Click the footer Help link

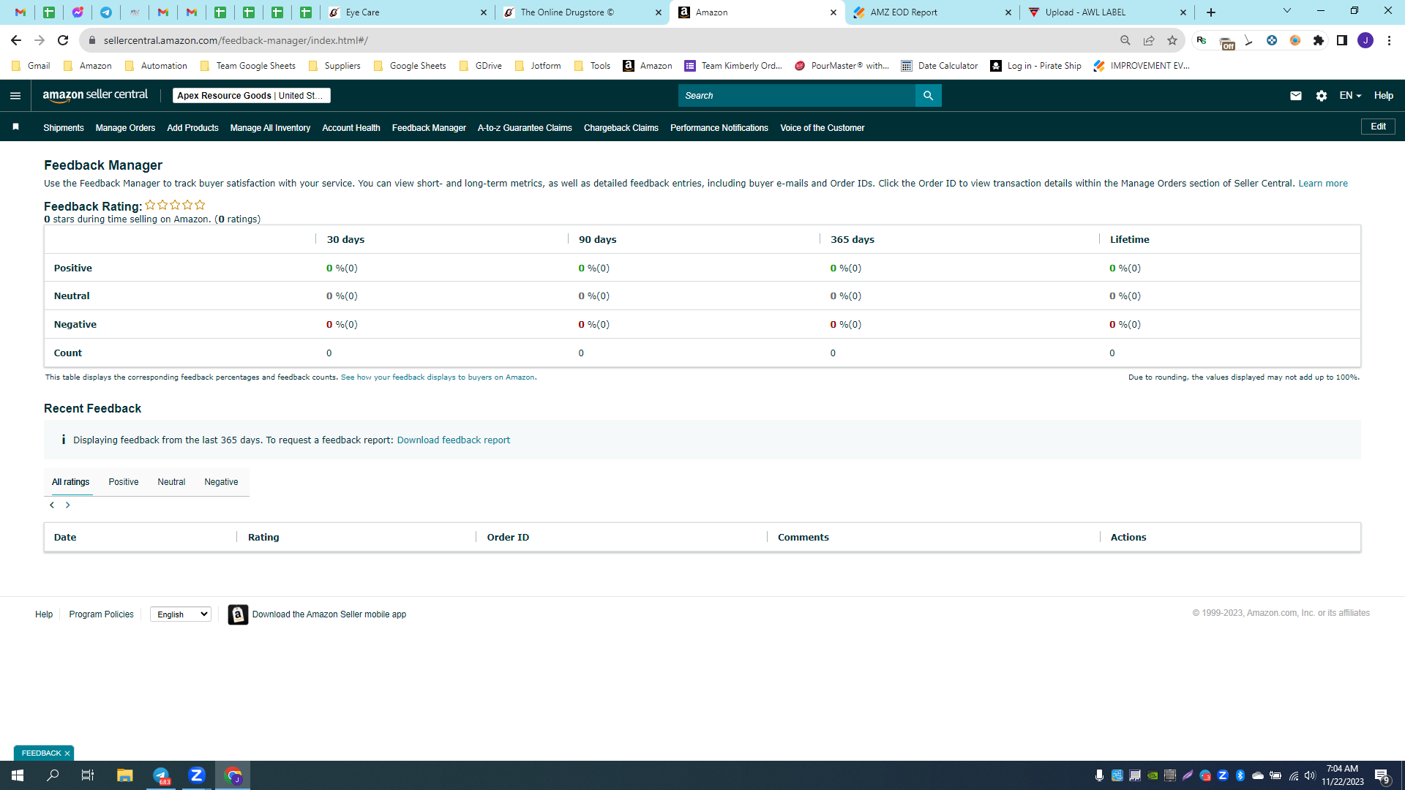pos(44,614)
